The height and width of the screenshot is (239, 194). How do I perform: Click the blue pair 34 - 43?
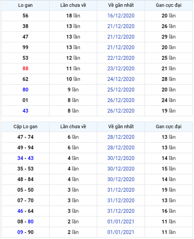tap(25, 158)
